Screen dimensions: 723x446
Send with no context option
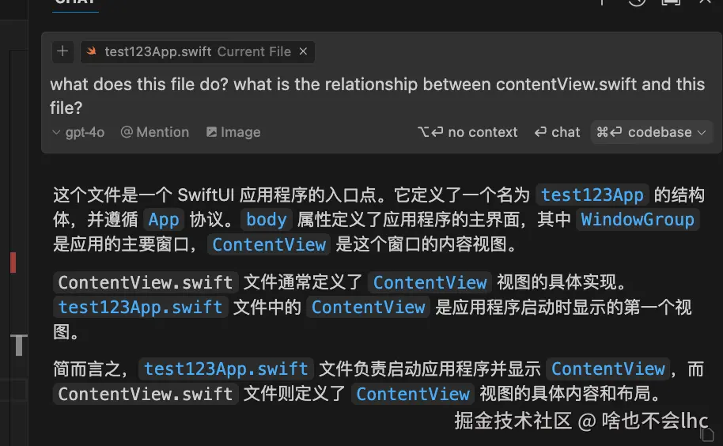467,132
